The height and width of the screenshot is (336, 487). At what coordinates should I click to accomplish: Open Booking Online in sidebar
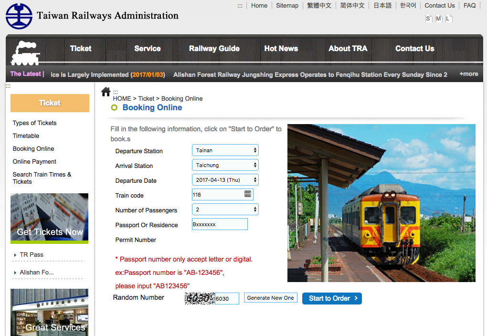[33, 149]
